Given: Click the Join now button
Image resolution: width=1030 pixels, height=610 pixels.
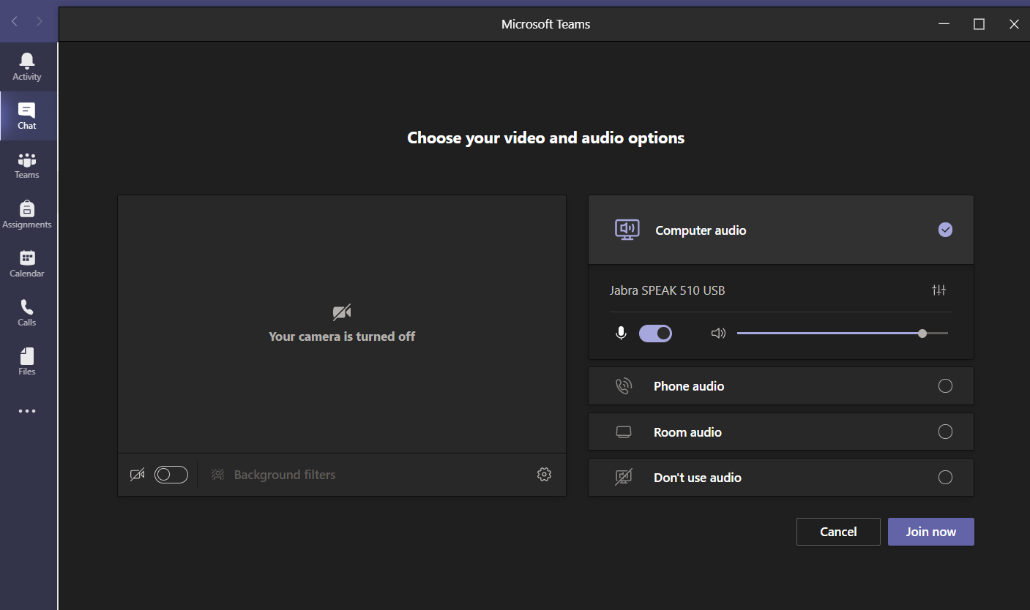Looking at the screenshot, I should (930, 532).
